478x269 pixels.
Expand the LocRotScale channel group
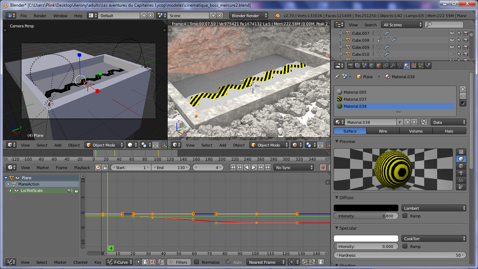11,190
